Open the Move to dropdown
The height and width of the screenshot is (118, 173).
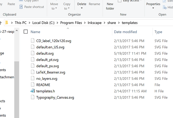(x=54, y=6)
